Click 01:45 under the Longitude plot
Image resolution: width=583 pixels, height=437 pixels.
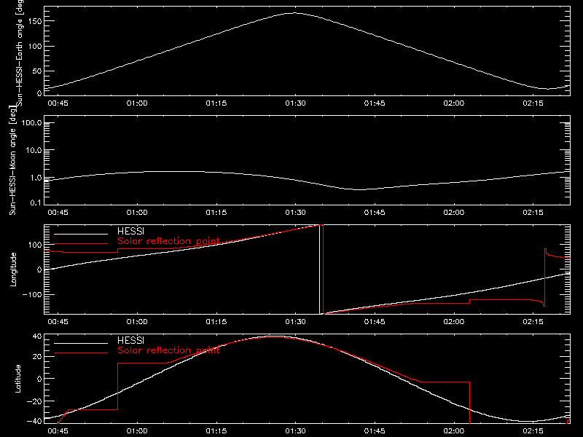[x=375, y=322]
